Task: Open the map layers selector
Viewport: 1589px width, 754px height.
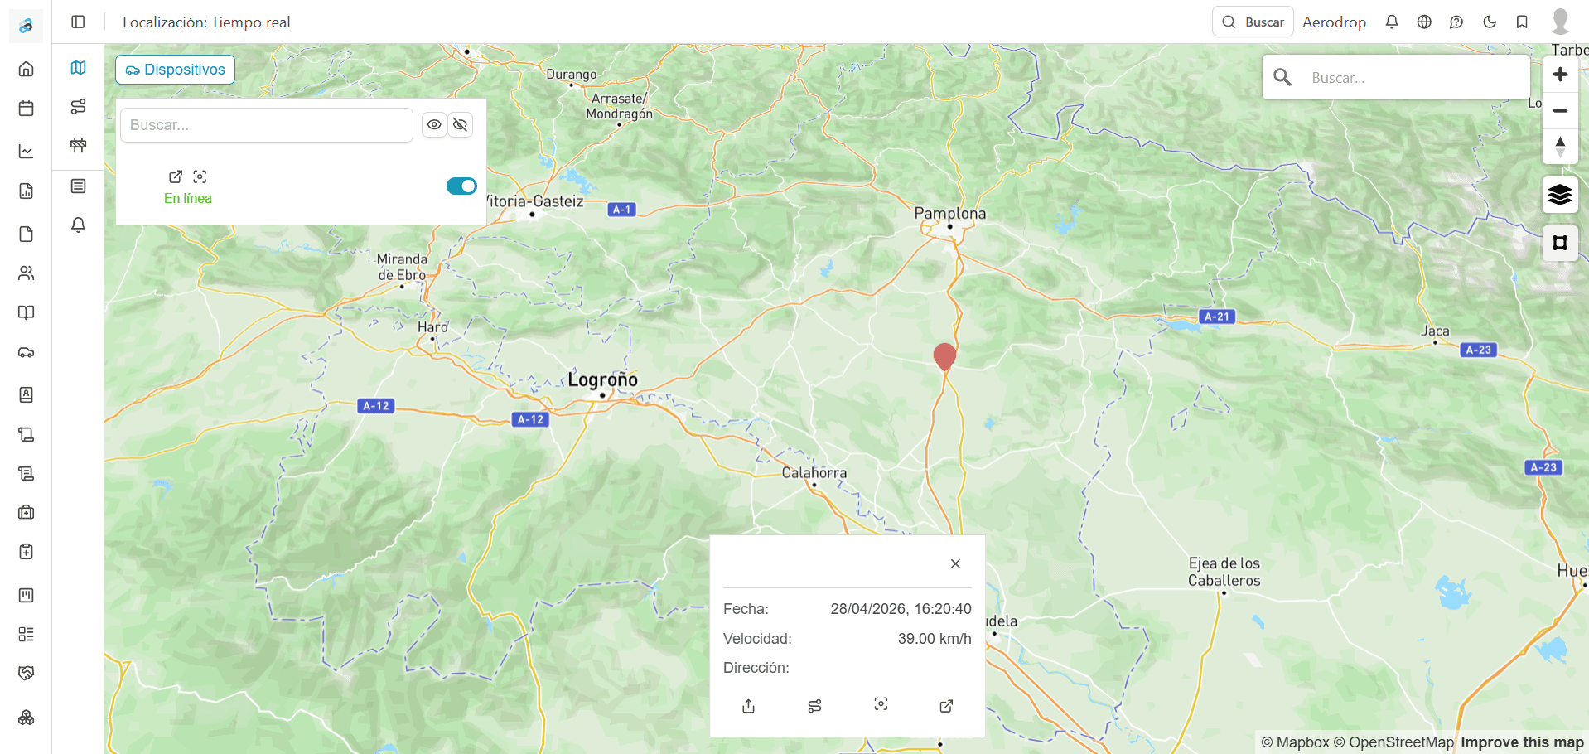Action: coord(1560,195)
